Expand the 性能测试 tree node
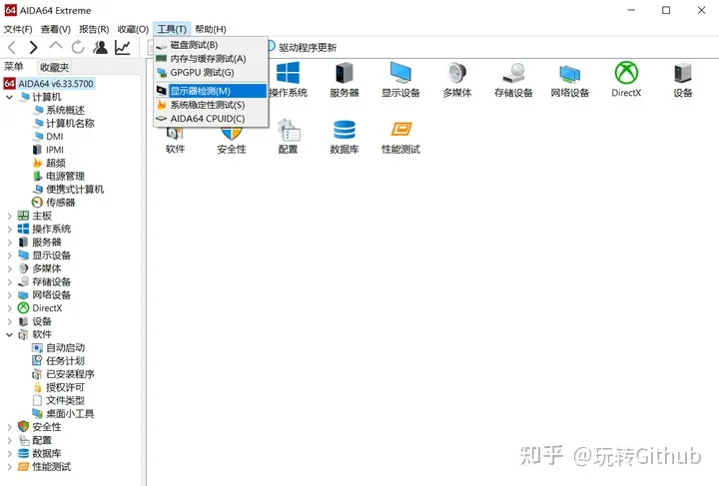Screen dimensions: 719x486 click(x=9, y=467)
